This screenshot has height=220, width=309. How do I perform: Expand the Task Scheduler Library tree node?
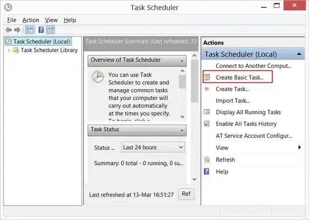pyautogui.click(x=9, y=50)
